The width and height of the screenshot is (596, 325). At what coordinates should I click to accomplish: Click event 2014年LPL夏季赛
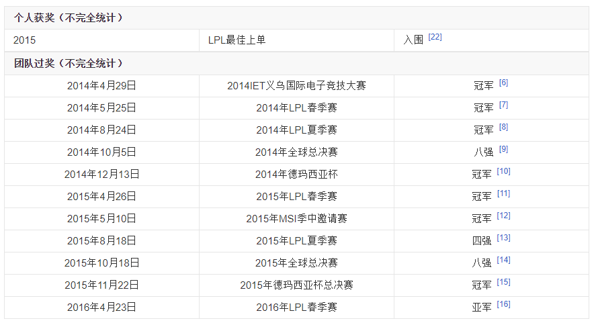pyautogui.click(x=296, y=130)
